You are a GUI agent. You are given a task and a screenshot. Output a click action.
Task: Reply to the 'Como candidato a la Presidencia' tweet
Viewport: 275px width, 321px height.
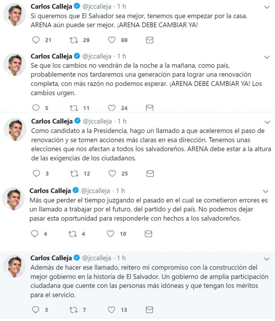(x=36, y=174)
